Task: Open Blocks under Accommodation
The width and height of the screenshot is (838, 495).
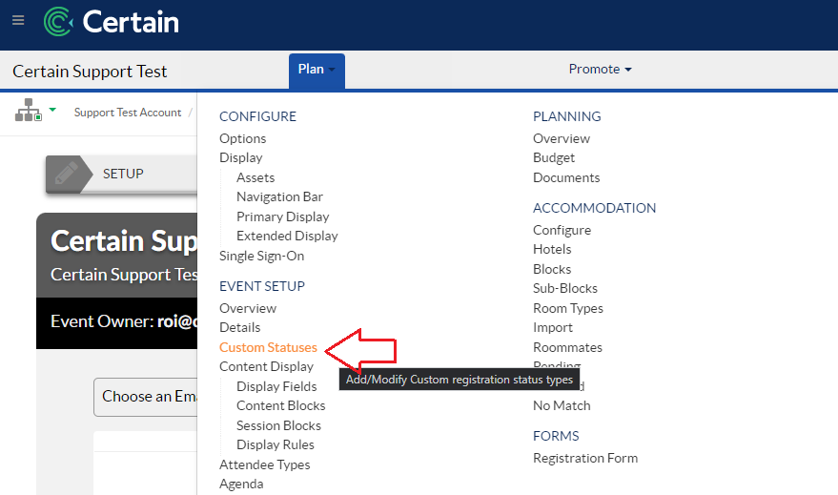Action: pos(552,269)
